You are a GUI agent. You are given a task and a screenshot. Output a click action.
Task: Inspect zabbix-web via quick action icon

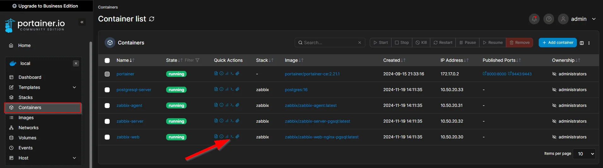click(221, 136)
